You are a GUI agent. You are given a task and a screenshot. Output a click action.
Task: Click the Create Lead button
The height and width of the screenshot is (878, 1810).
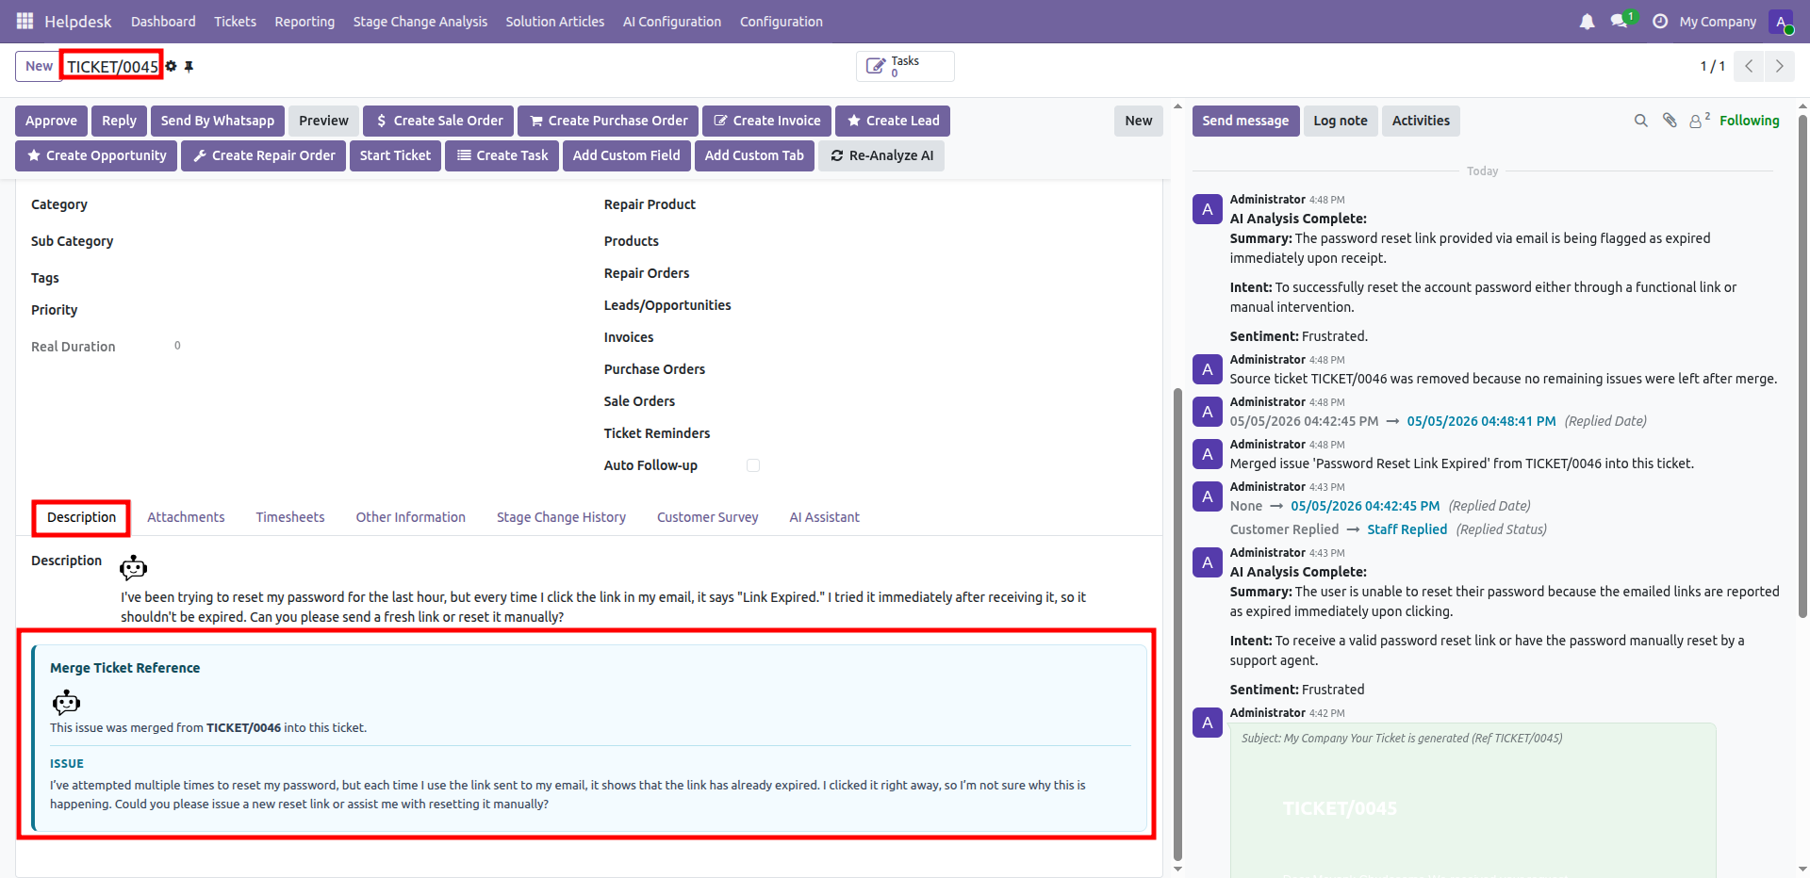(x=893, y=121)
